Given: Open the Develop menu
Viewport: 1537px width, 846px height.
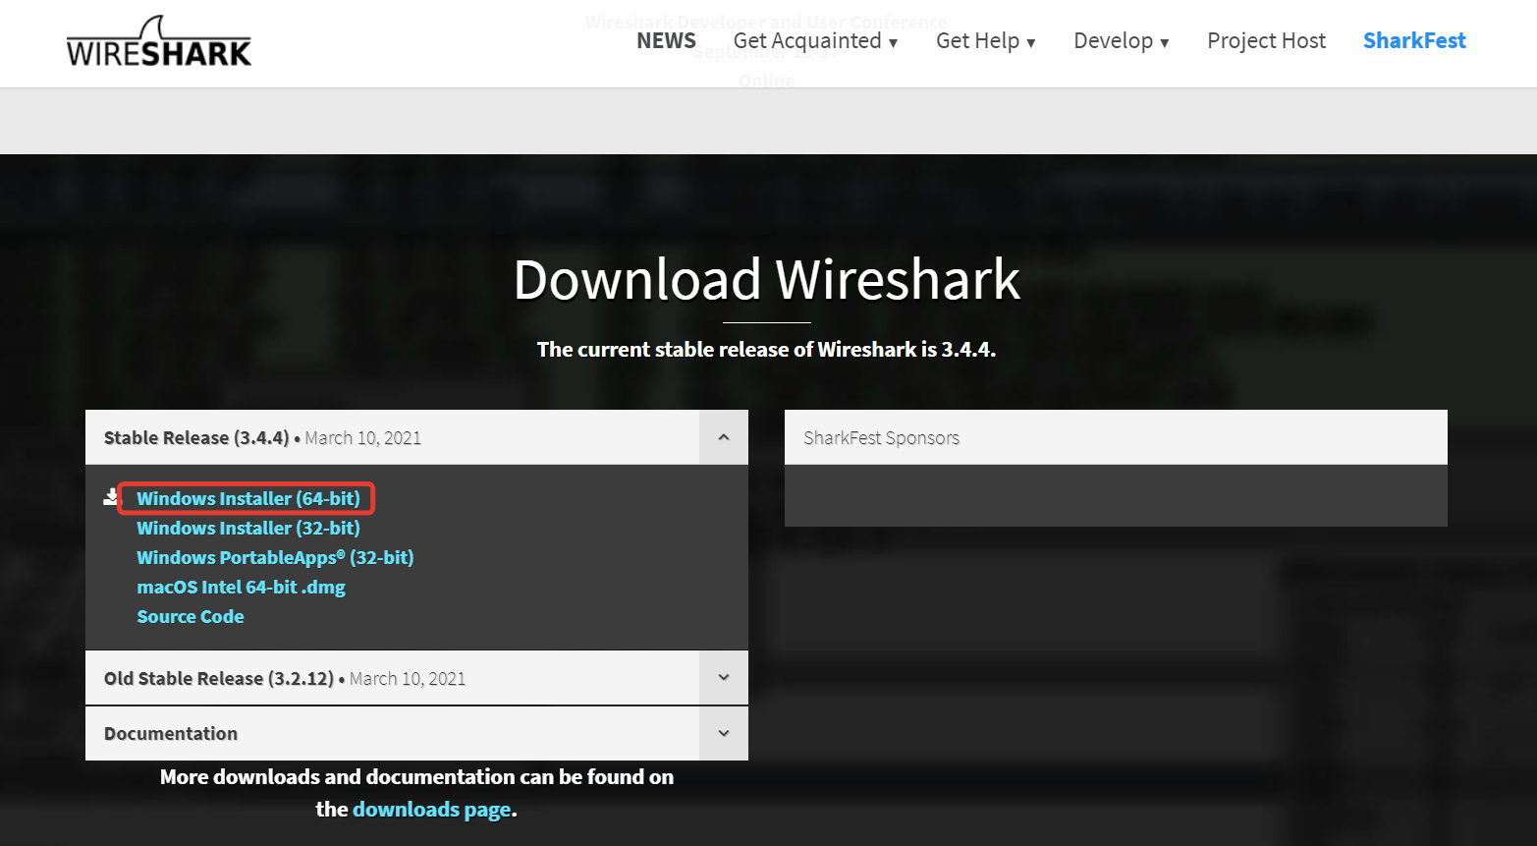Looking at the screenshot, I should coord(1121,41).
